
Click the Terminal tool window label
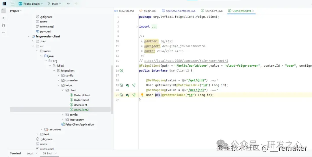(15, 154)
